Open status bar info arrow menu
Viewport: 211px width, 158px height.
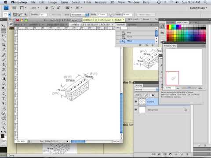tap(68, 141)
